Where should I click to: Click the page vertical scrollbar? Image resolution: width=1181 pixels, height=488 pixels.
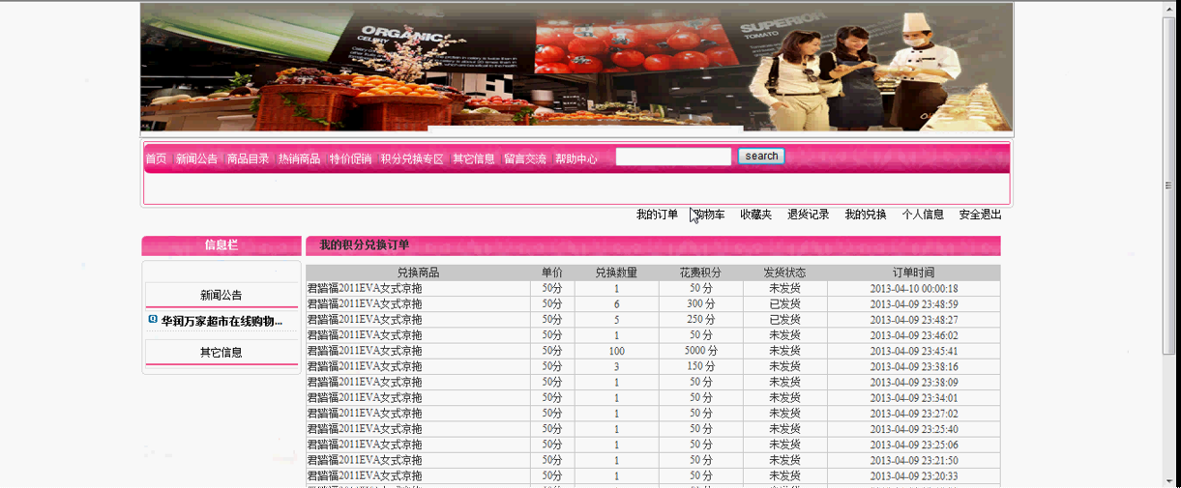tap(1169, 244)
